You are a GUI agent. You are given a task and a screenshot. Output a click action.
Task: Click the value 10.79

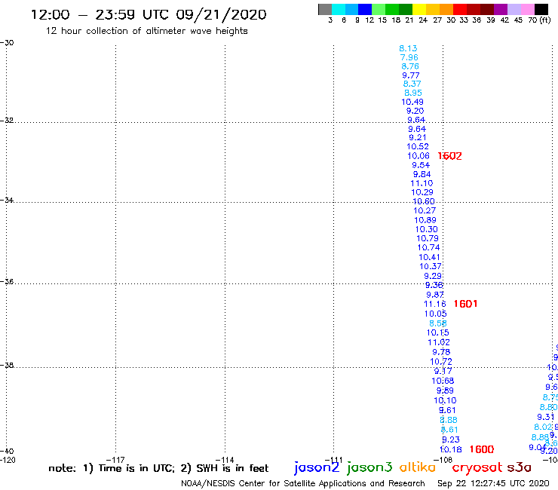(428, 238)
